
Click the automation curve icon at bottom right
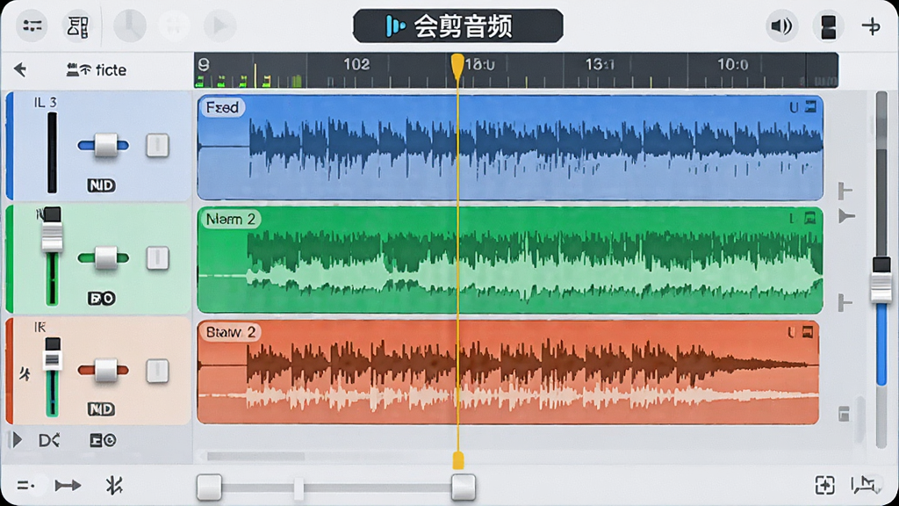click(865, 485)
